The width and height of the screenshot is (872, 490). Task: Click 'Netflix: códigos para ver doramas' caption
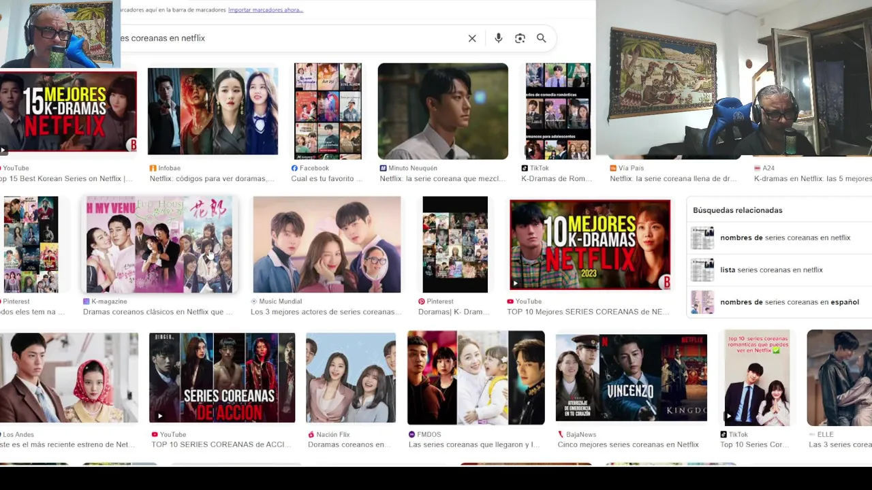[x=212, y=178]
